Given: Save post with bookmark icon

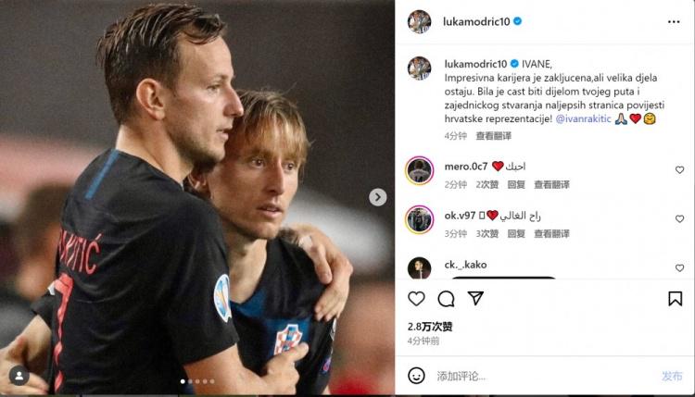Looking at the screenshot, I should point(675,299).
